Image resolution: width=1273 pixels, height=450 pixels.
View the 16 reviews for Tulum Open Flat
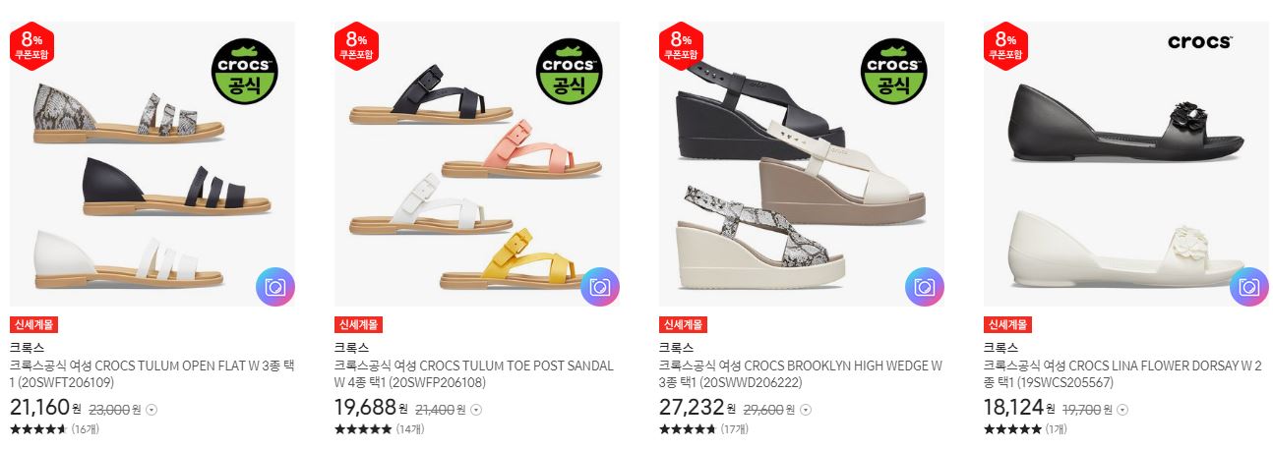pos(86,429)
